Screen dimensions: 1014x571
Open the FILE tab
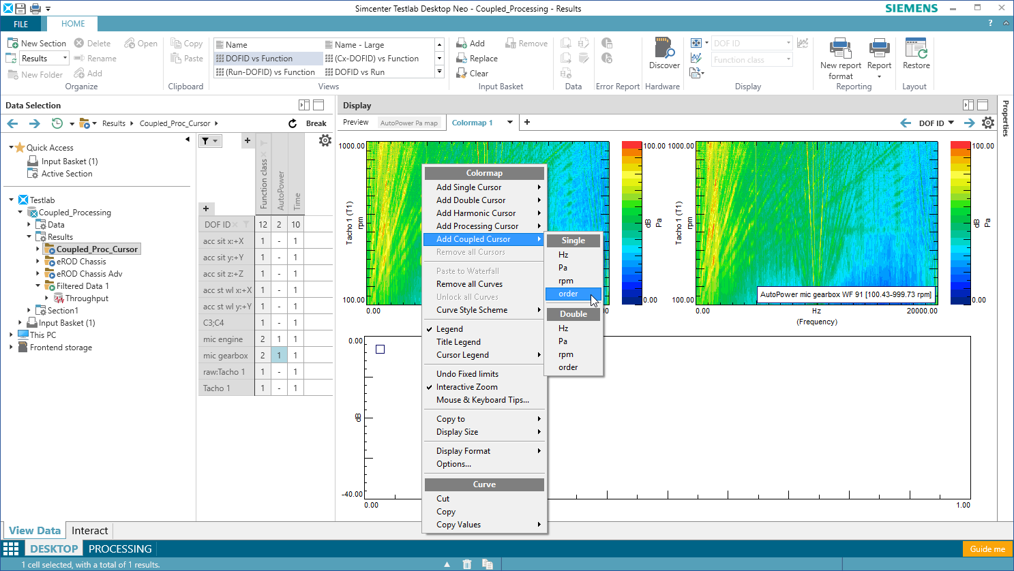tap(21, 24)
